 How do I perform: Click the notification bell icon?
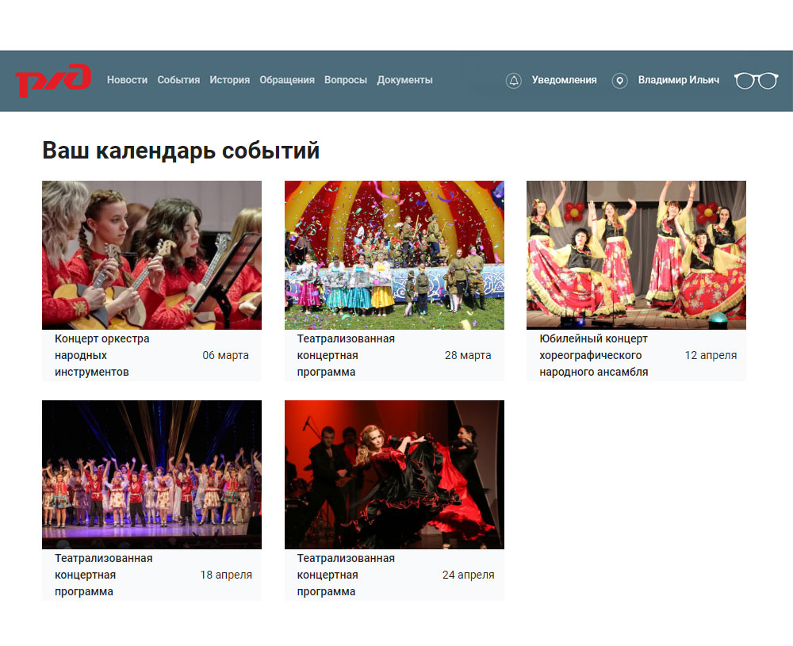tap(513, 80)
